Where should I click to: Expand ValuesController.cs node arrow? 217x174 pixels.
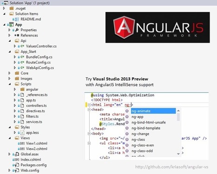[x=15, y=46]
